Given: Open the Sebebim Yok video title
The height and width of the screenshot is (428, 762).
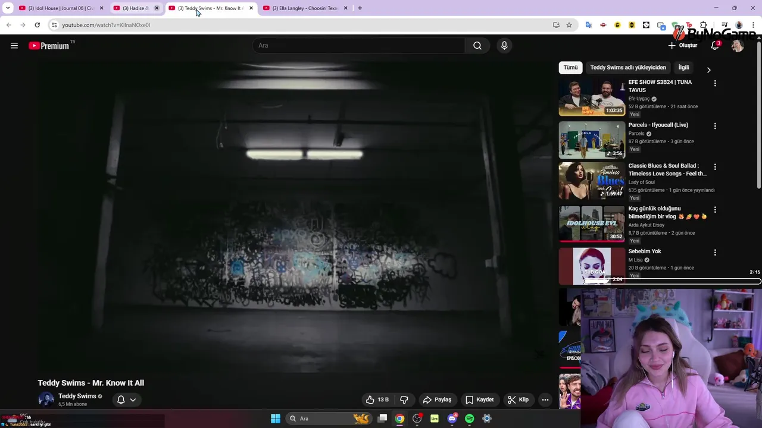Looking at the screenshot, I should 645,251.
